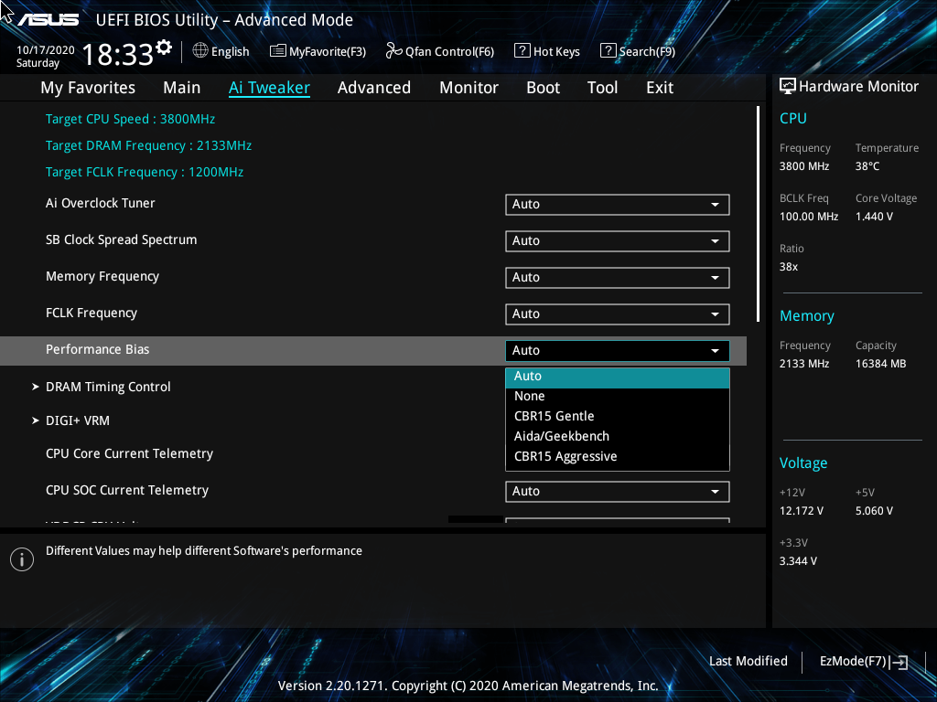Go to the Monitor tab

469,88
